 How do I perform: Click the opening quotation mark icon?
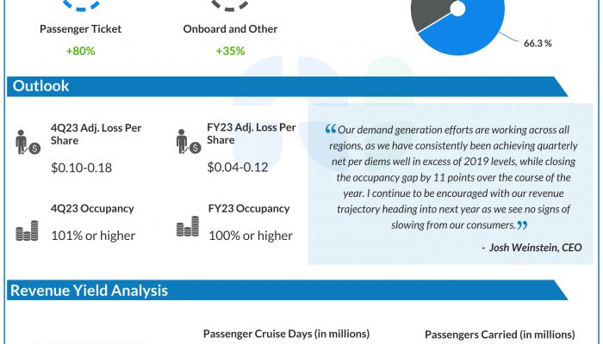click(x=330, y=130)
